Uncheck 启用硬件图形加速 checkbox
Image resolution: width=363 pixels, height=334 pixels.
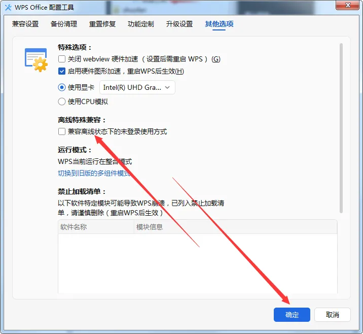[62, 71]
